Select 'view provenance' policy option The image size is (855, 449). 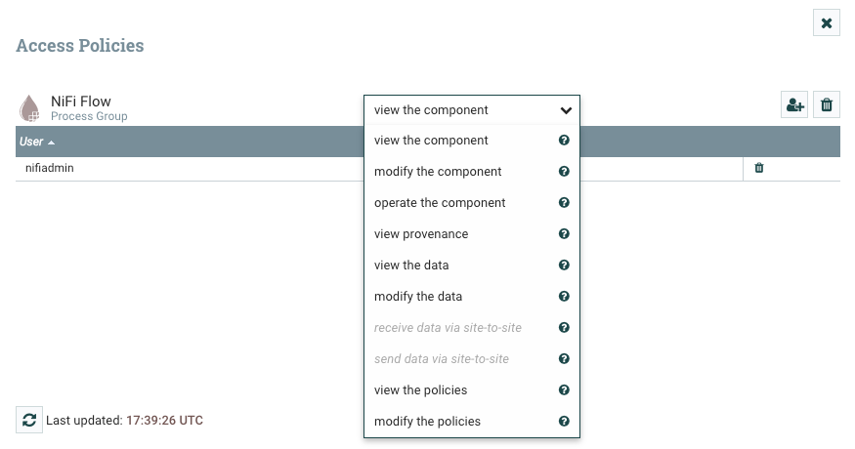421,234
